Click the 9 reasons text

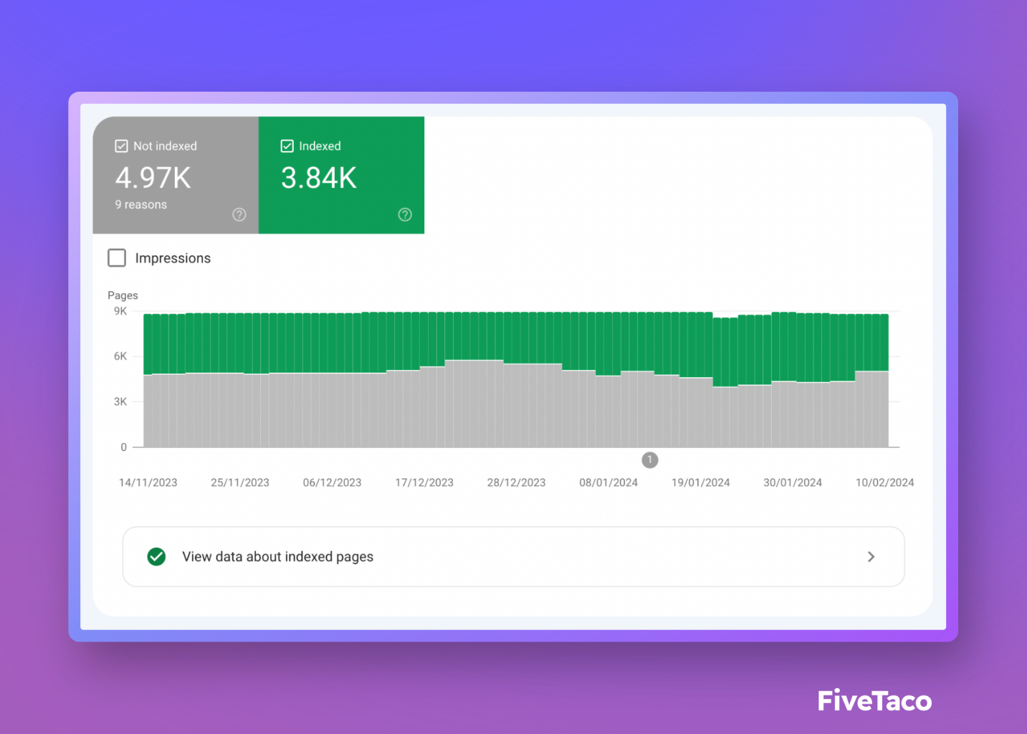pyautogui.click(x=141, y=204)
